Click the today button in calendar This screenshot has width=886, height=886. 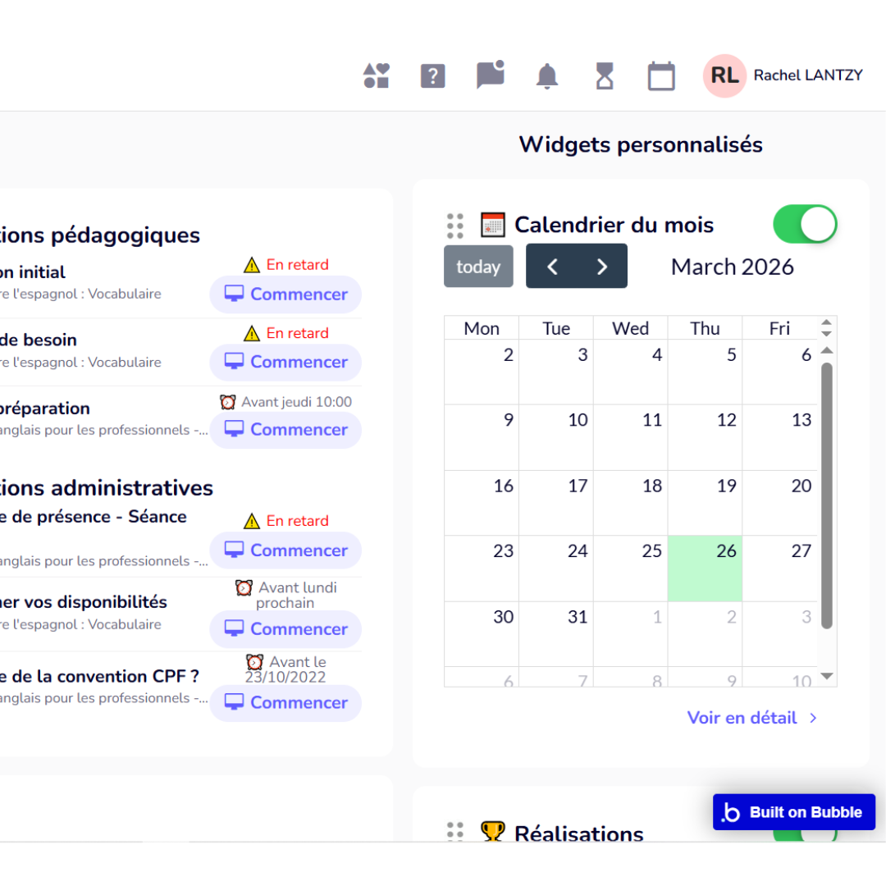click(x=478, y=267)
